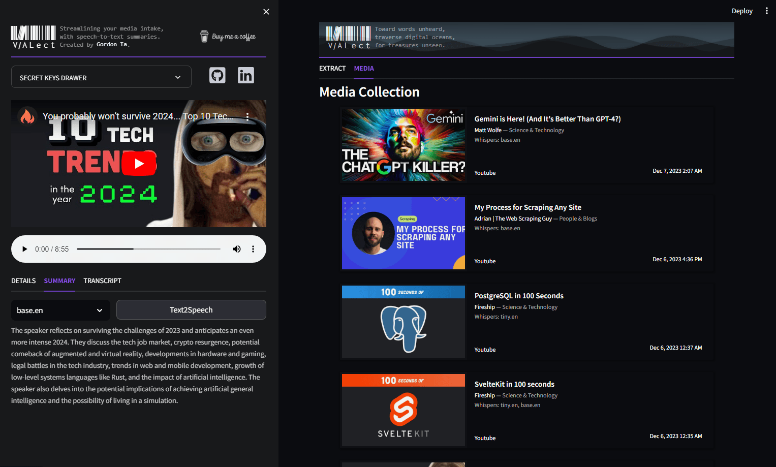Close the sidebar with the X icon
Viewport: 776px width, 467px height.
coord(266,12)
